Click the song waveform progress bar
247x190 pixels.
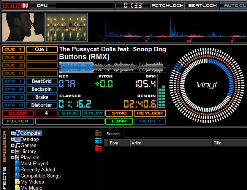pos(112,67)
